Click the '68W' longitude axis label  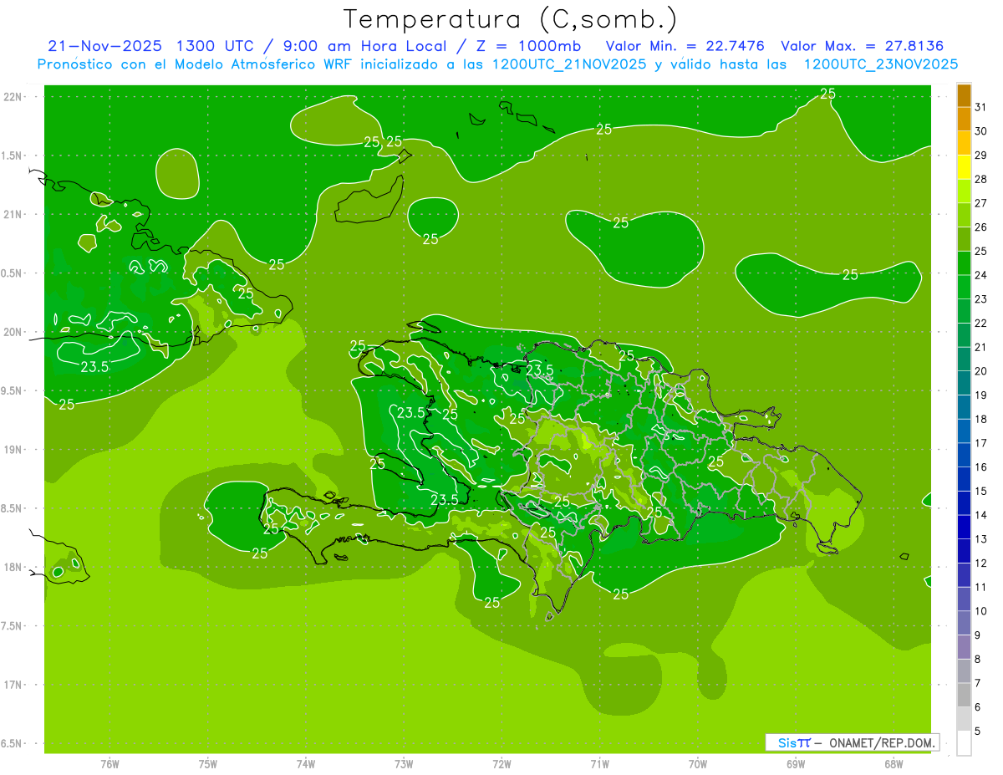click(894, 764)
